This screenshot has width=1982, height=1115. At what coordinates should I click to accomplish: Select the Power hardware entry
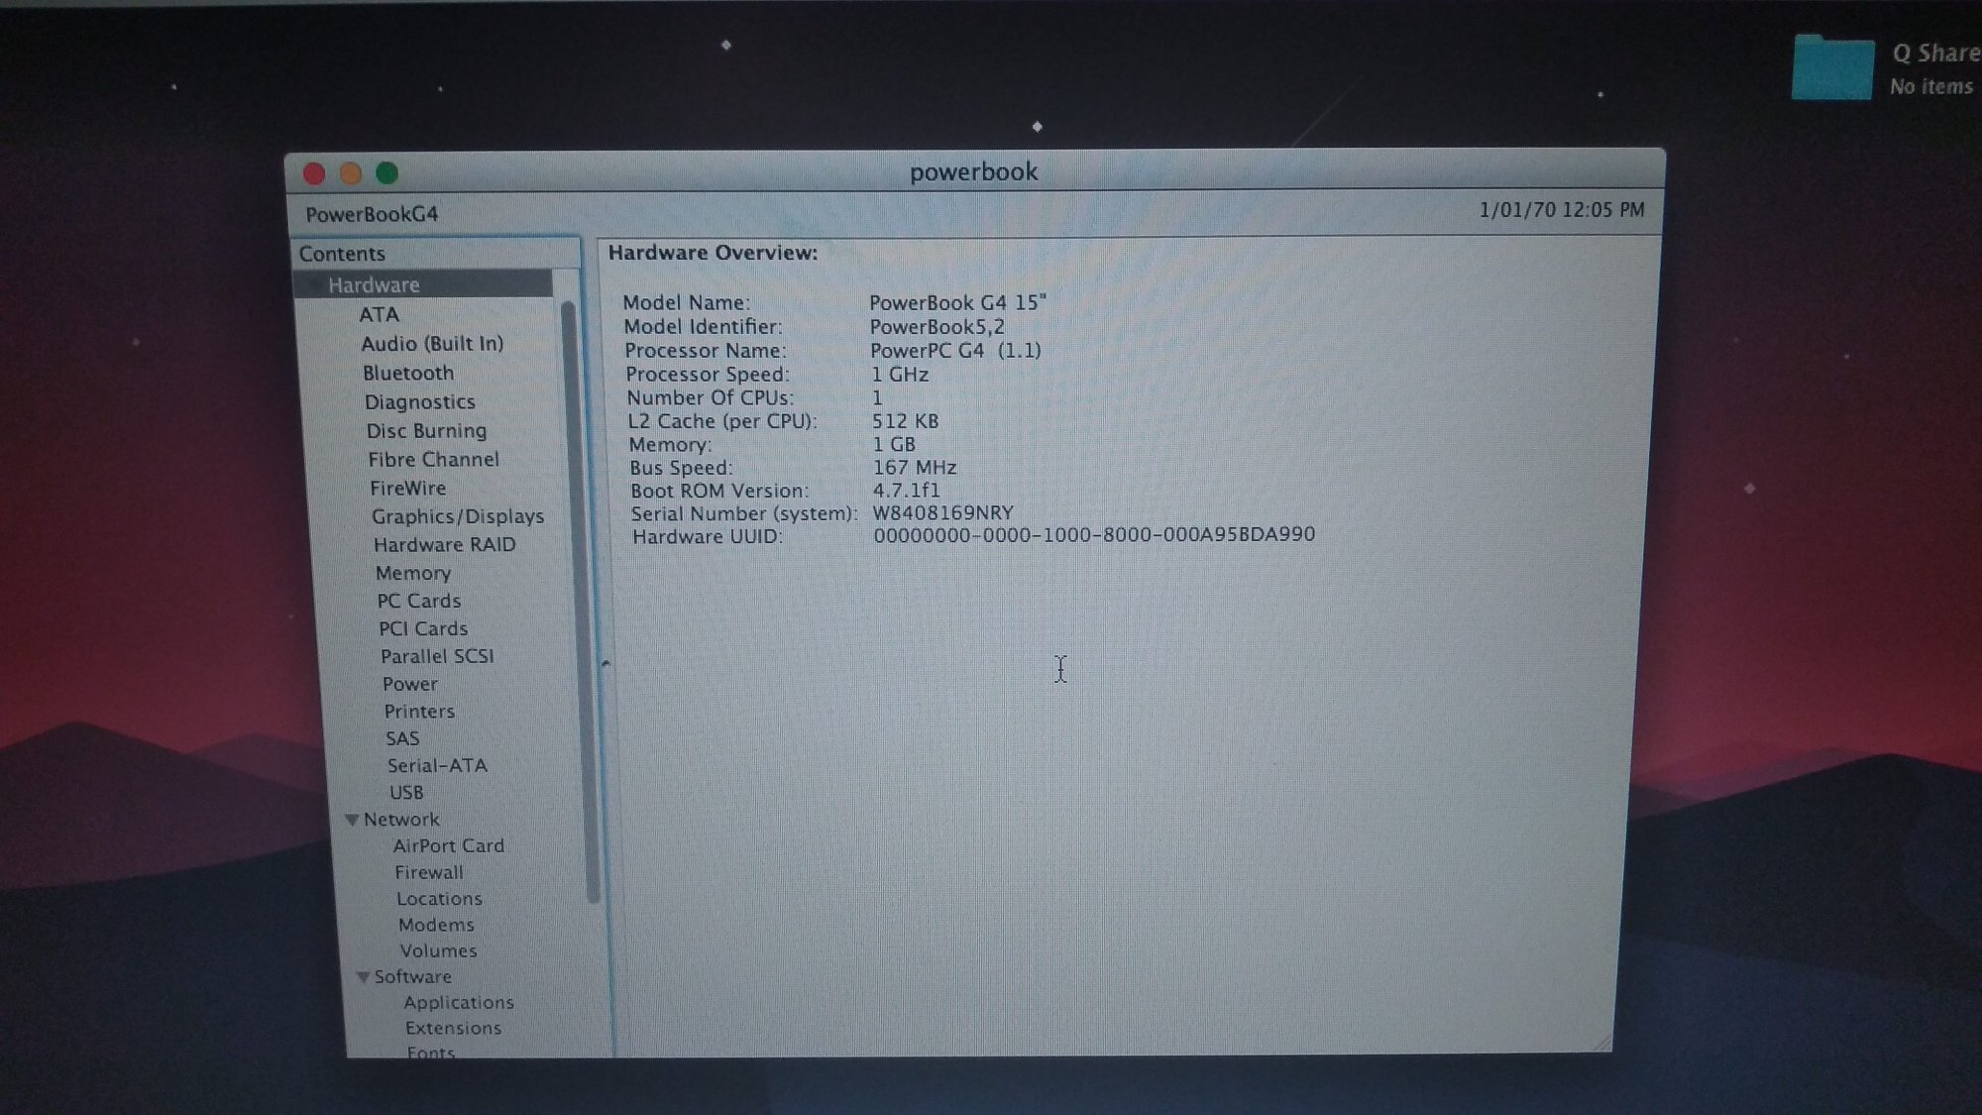pos(409,685)
